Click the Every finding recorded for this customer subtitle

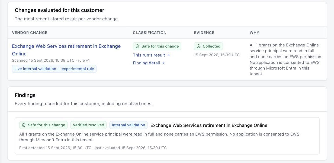point(83,104)
